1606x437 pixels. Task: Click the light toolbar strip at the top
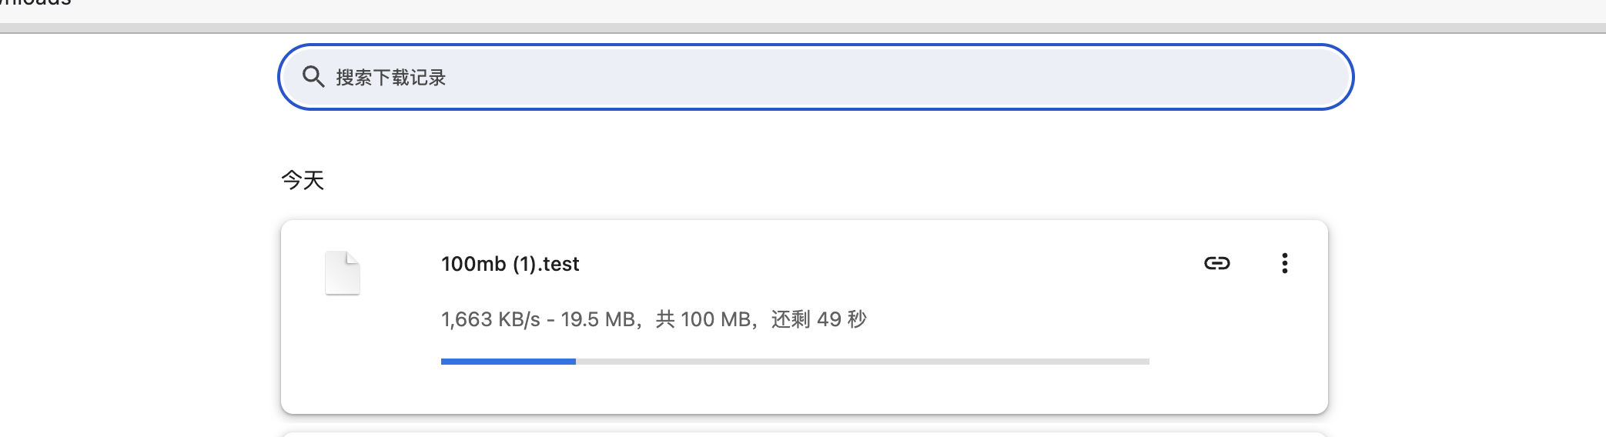[847, 11]
